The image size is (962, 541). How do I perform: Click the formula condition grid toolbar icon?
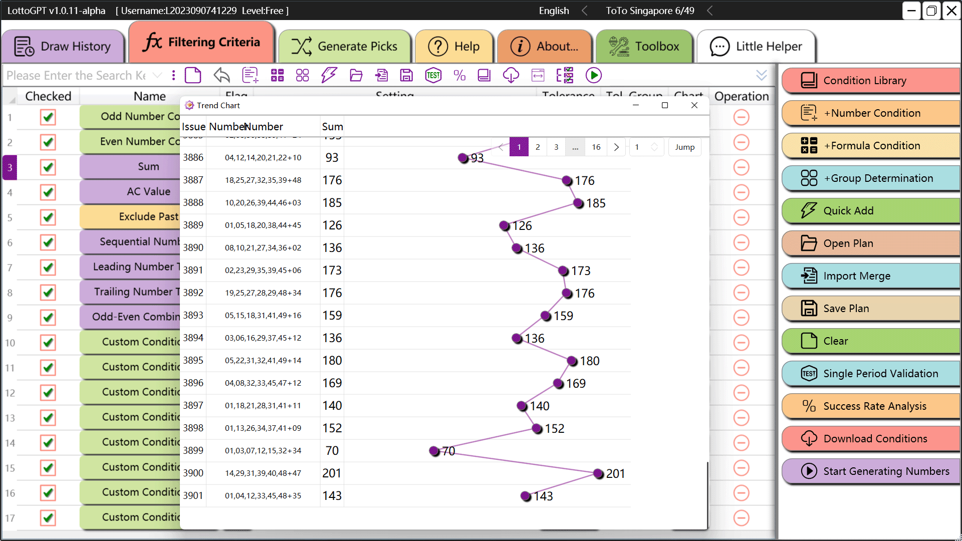click(277, 76)
